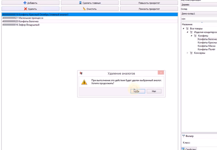The height and width of the screenshot is (150, 217).
Task: Collapse the Конфеты tree node
Action: point(192,36)
